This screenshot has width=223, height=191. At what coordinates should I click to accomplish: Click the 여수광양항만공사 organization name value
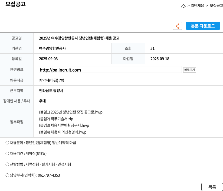[x=52, y=48]
